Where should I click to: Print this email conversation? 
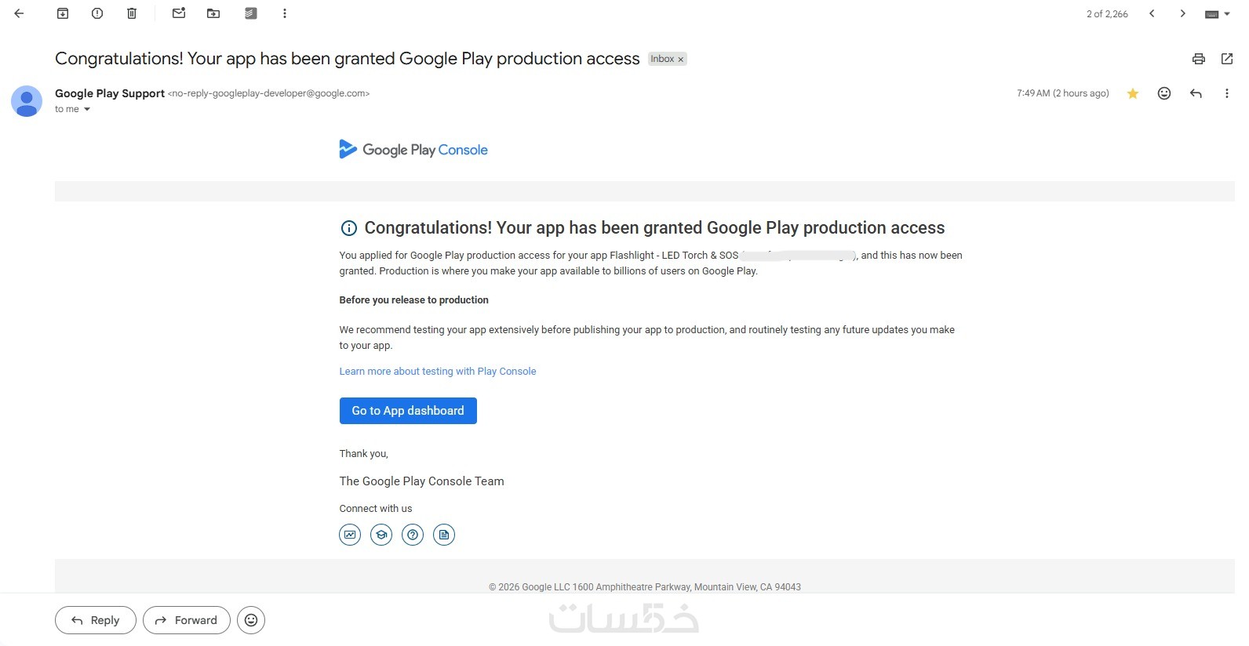(1198, 59)
